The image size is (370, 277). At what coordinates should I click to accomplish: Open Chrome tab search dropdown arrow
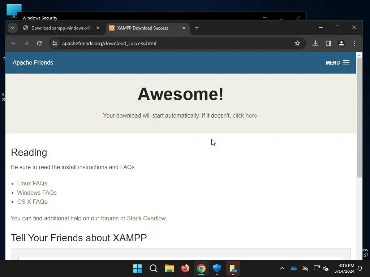[x=13, y=28]
